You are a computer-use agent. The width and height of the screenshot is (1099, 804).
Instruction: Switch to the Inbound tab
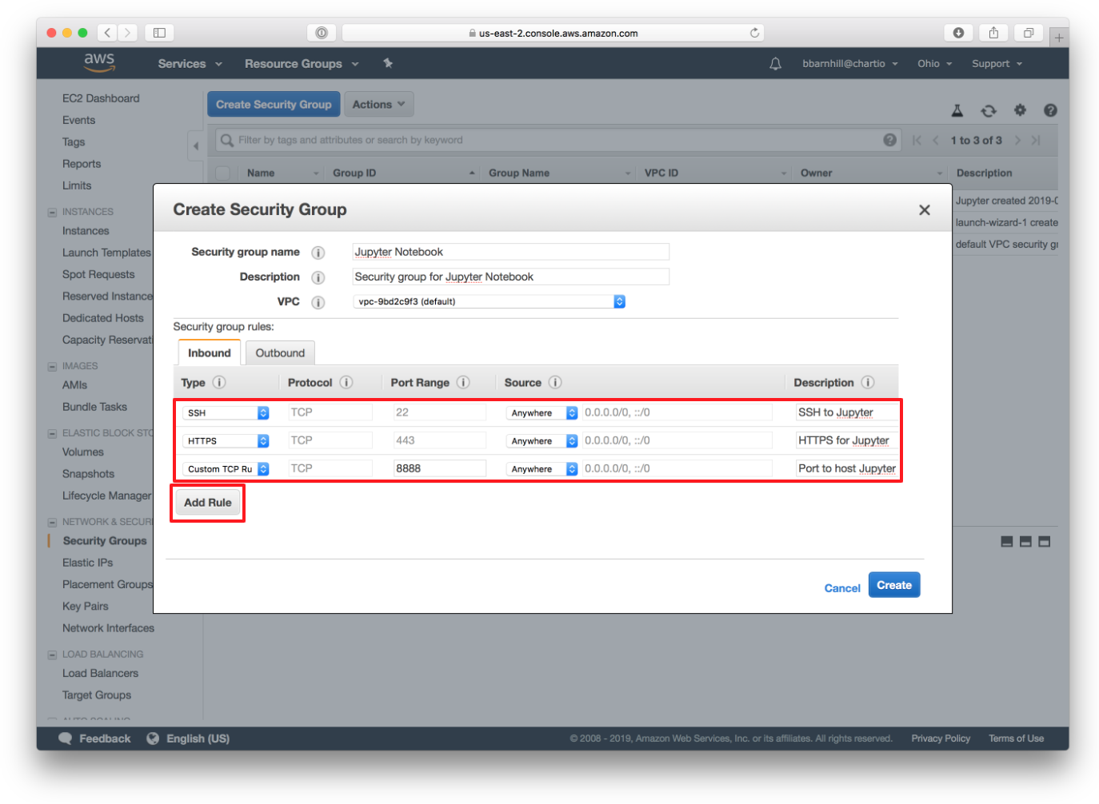209,352
